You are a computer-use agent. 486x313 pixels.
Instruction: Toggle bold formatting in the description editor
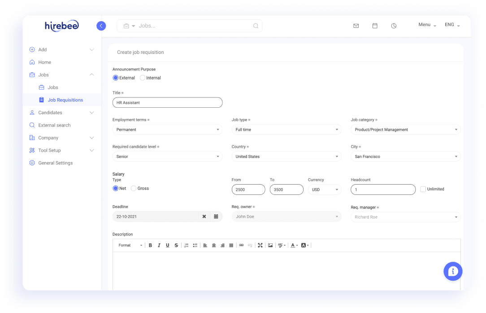pyautogui.click(x=150, y=245)
